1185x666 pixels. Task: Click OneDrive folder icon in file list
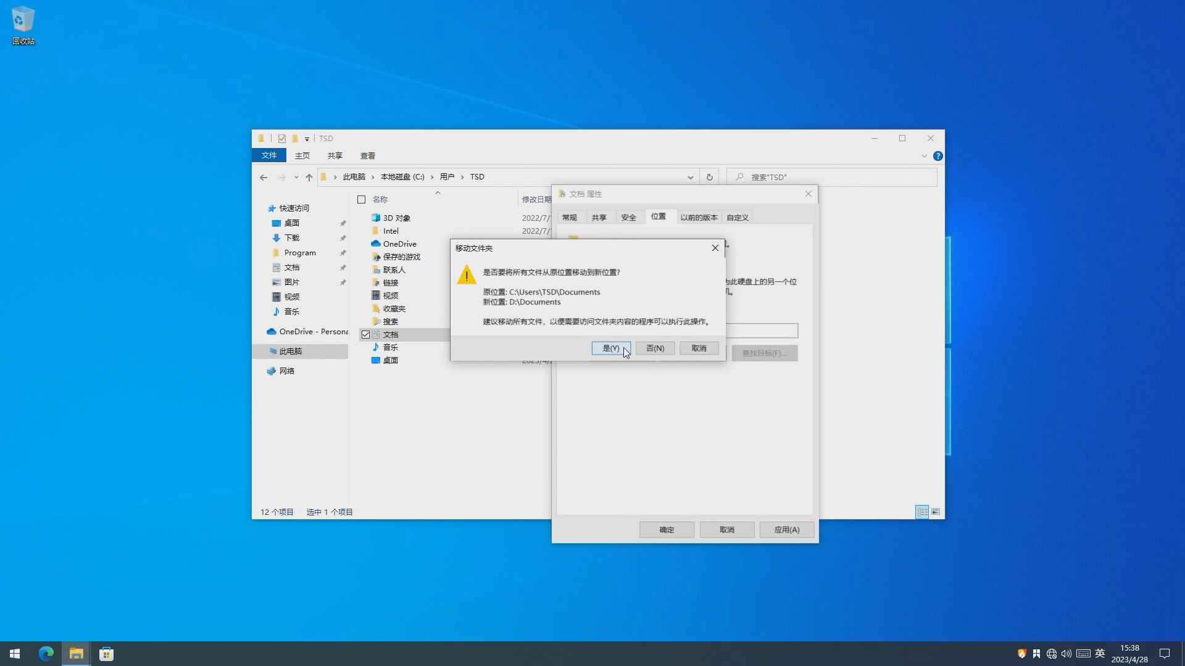pos(375,244)
